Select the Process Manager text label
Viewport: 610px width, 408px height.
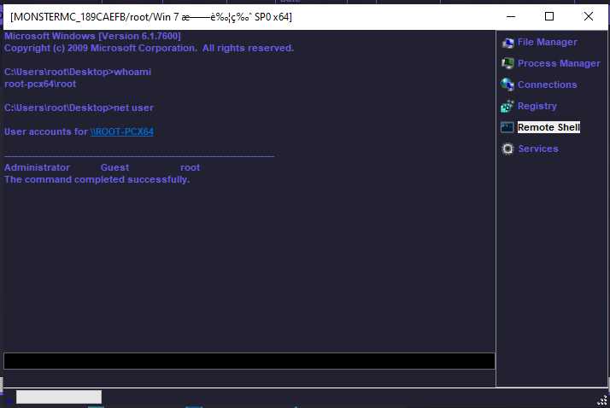559,64
